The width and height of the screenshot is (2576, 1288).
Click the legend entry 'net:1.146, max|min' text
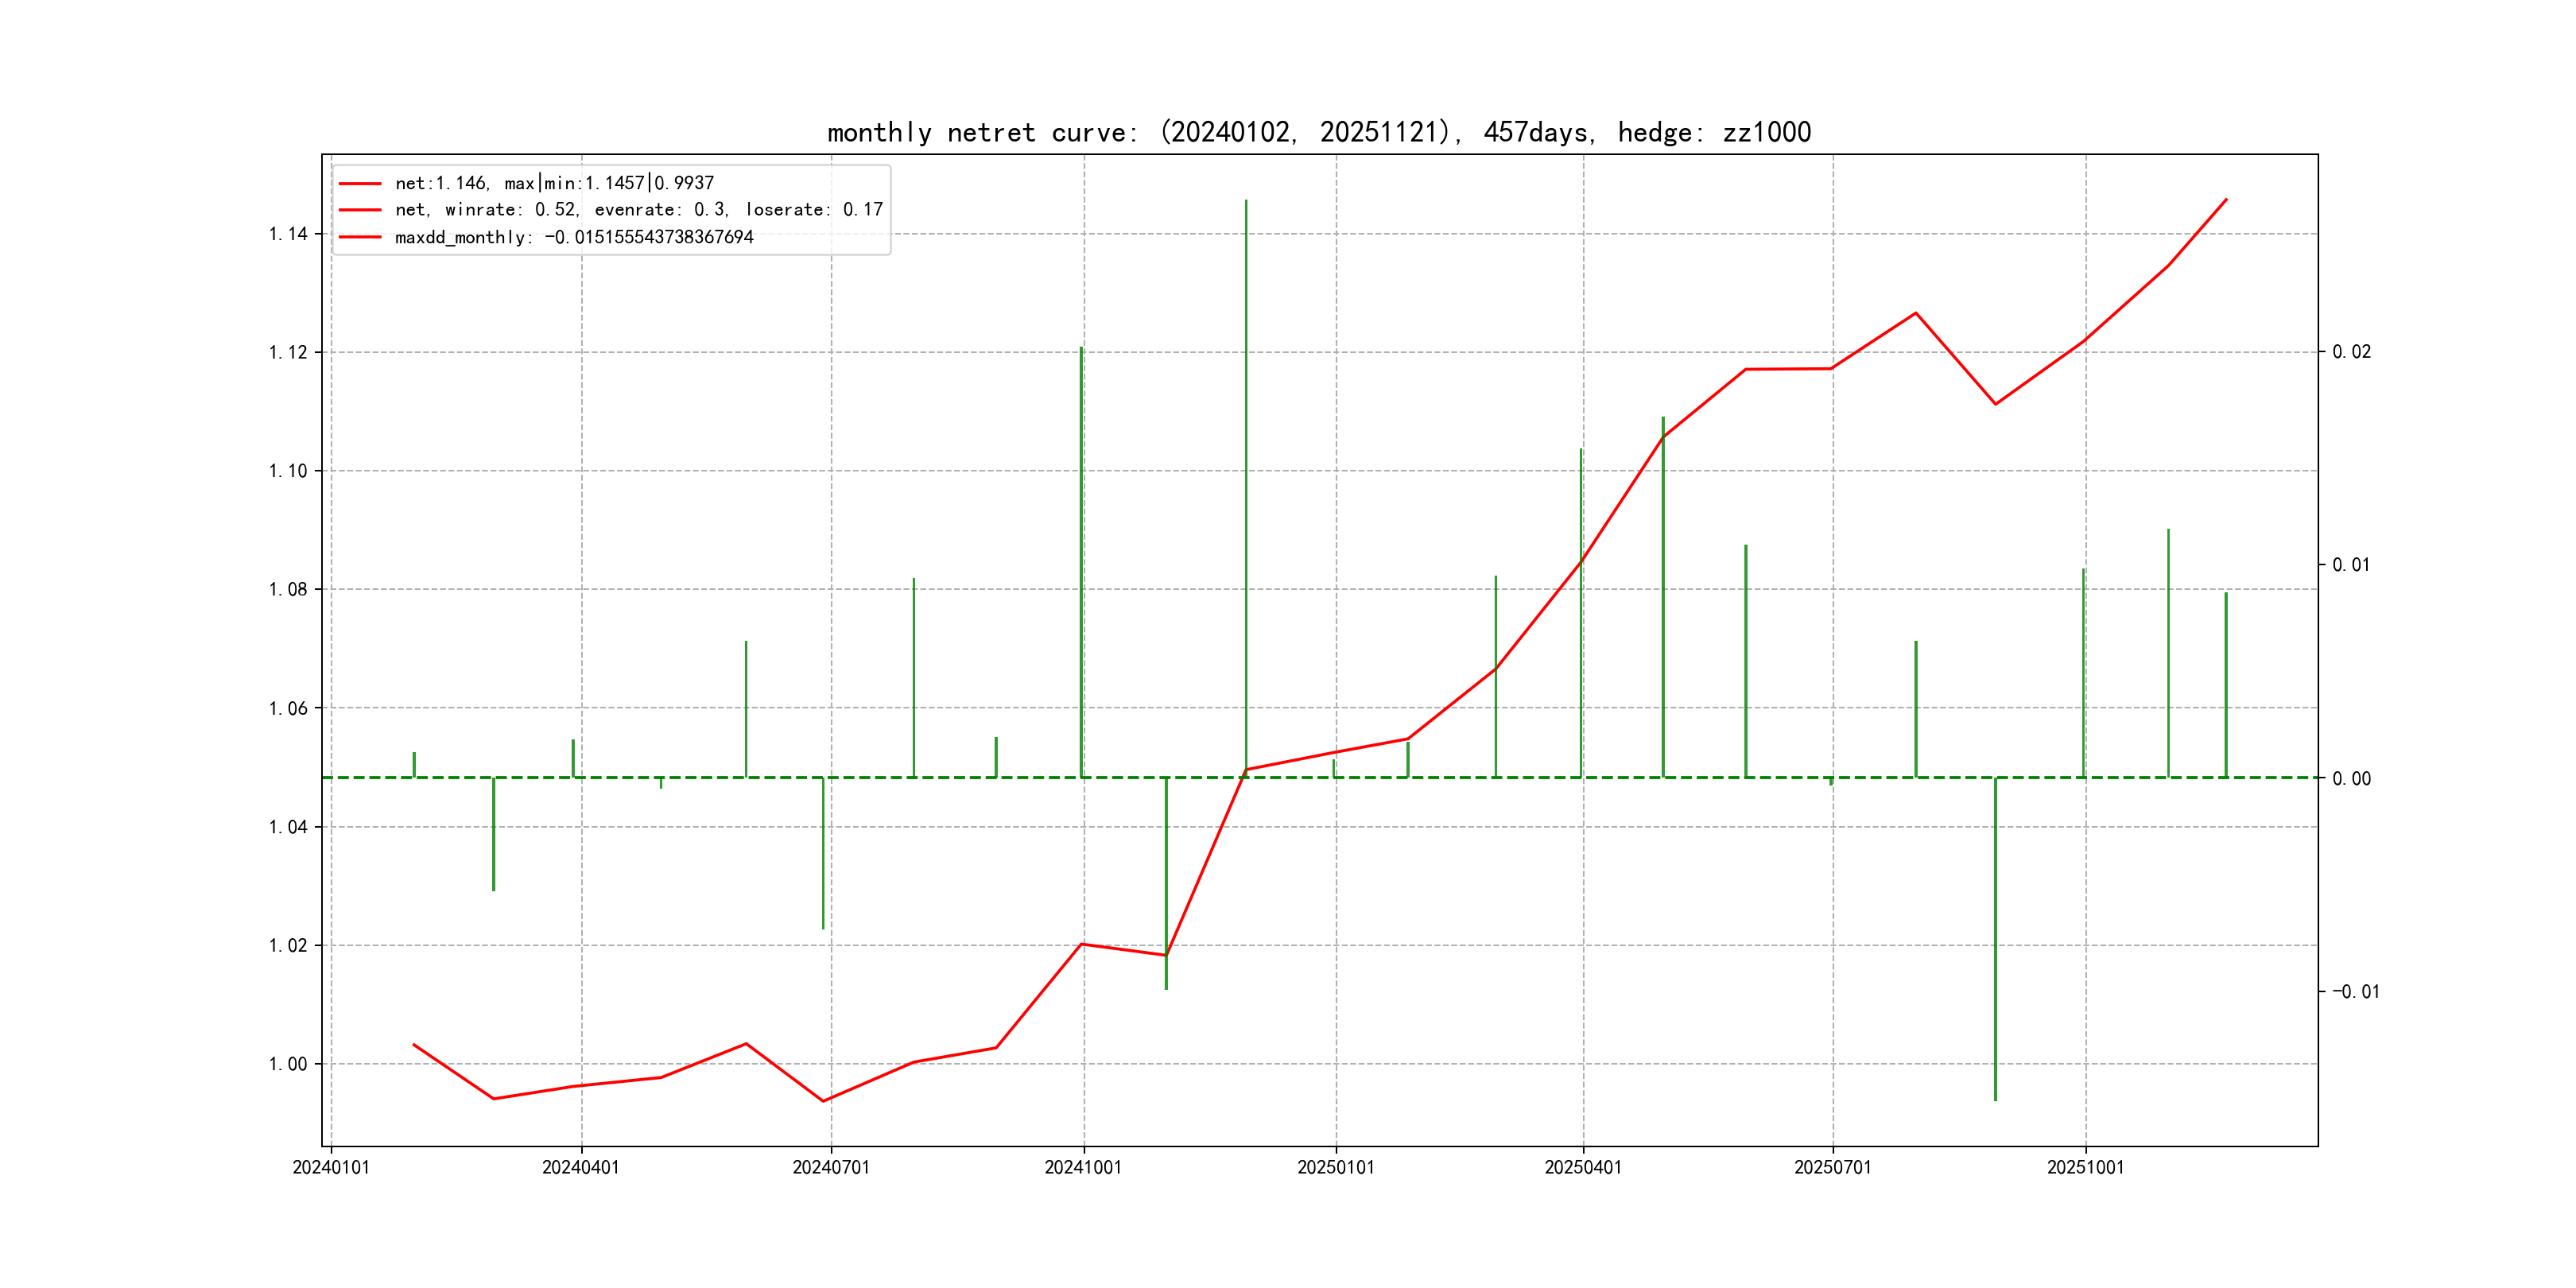pyautogui.click(x=554, y=183)
